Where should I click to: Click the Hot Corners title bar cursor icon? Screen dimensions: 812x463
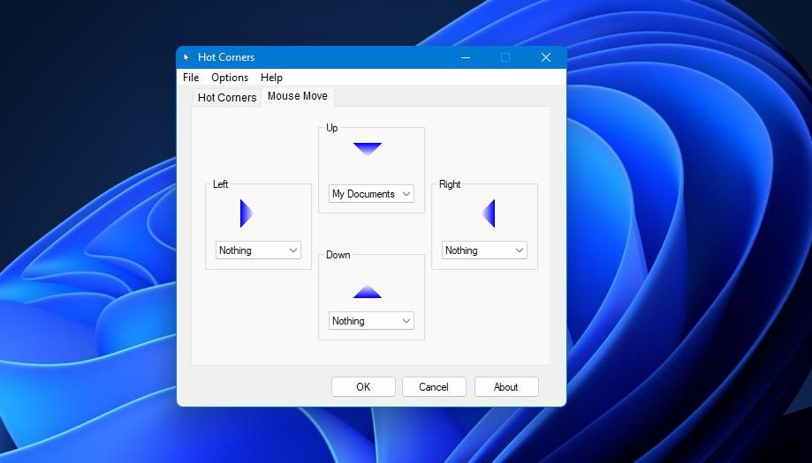(x=186, y=57)
